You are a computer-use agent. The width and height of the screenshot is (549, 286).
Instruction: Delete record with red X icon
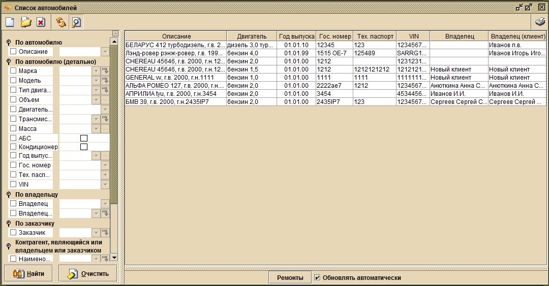[x=41, y=22]
